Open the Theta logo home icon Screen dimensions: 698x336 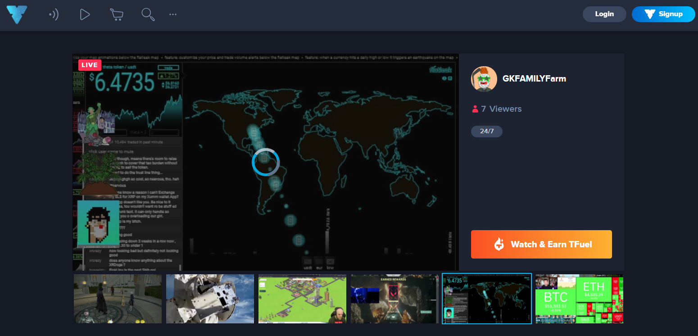[17, 14]
